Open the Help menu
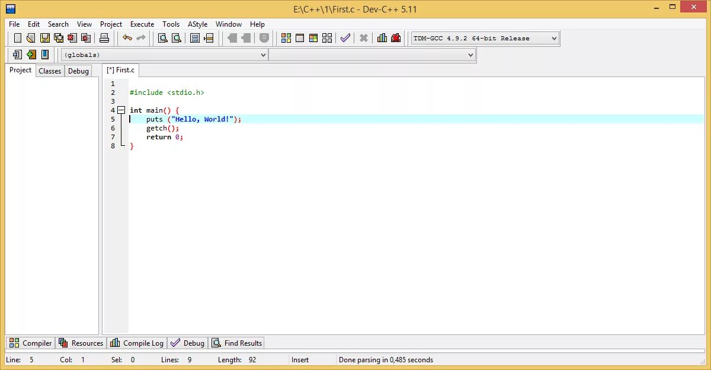711x370 pixels. click(257, 24)
